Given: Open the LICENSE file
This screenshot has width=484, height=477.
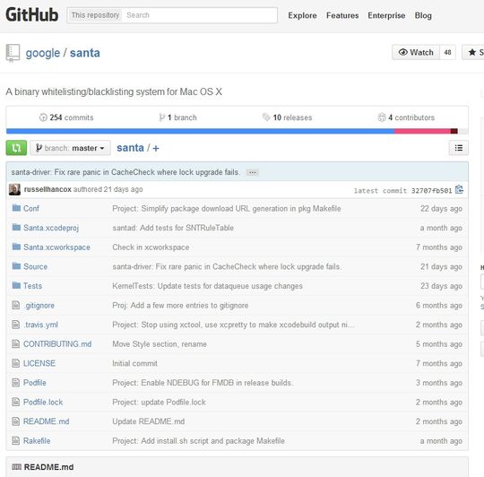Looking at the screenshot, I should 39,363.
